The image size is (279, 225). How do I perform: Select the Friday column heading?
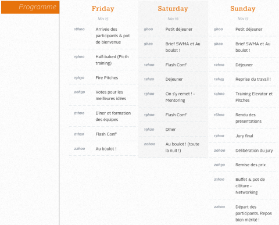click(x=103, y=9)
